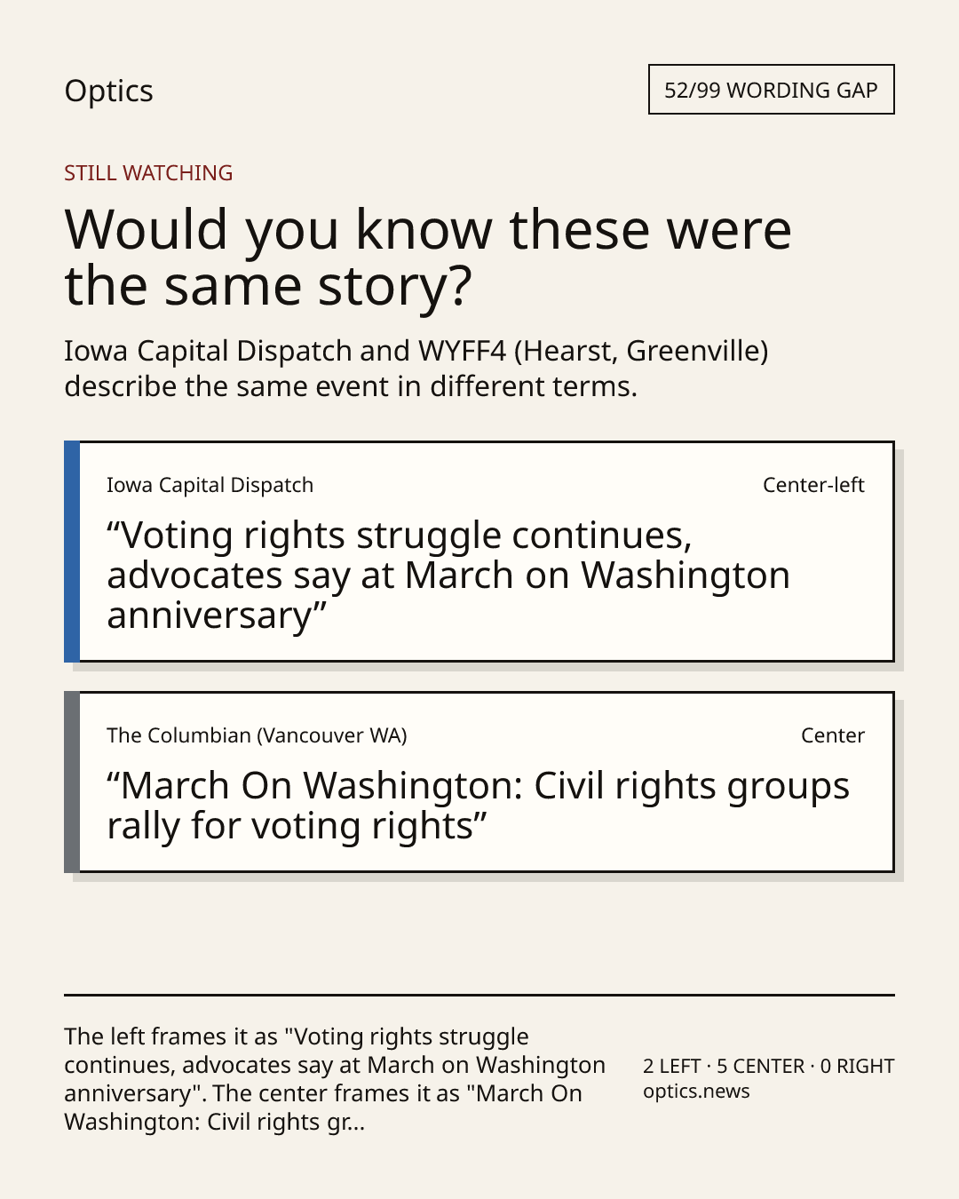Click 'the same story?' headline line

point(268,286)
